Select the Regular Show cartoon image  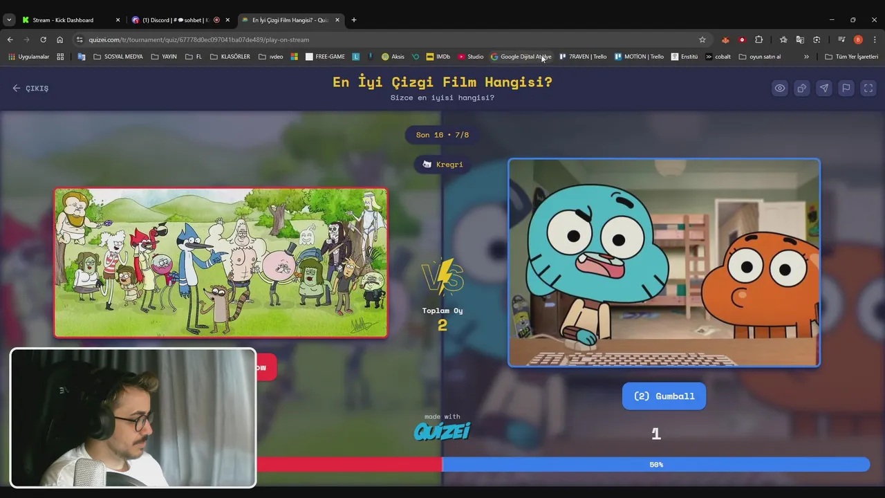(x=221, y=262)
